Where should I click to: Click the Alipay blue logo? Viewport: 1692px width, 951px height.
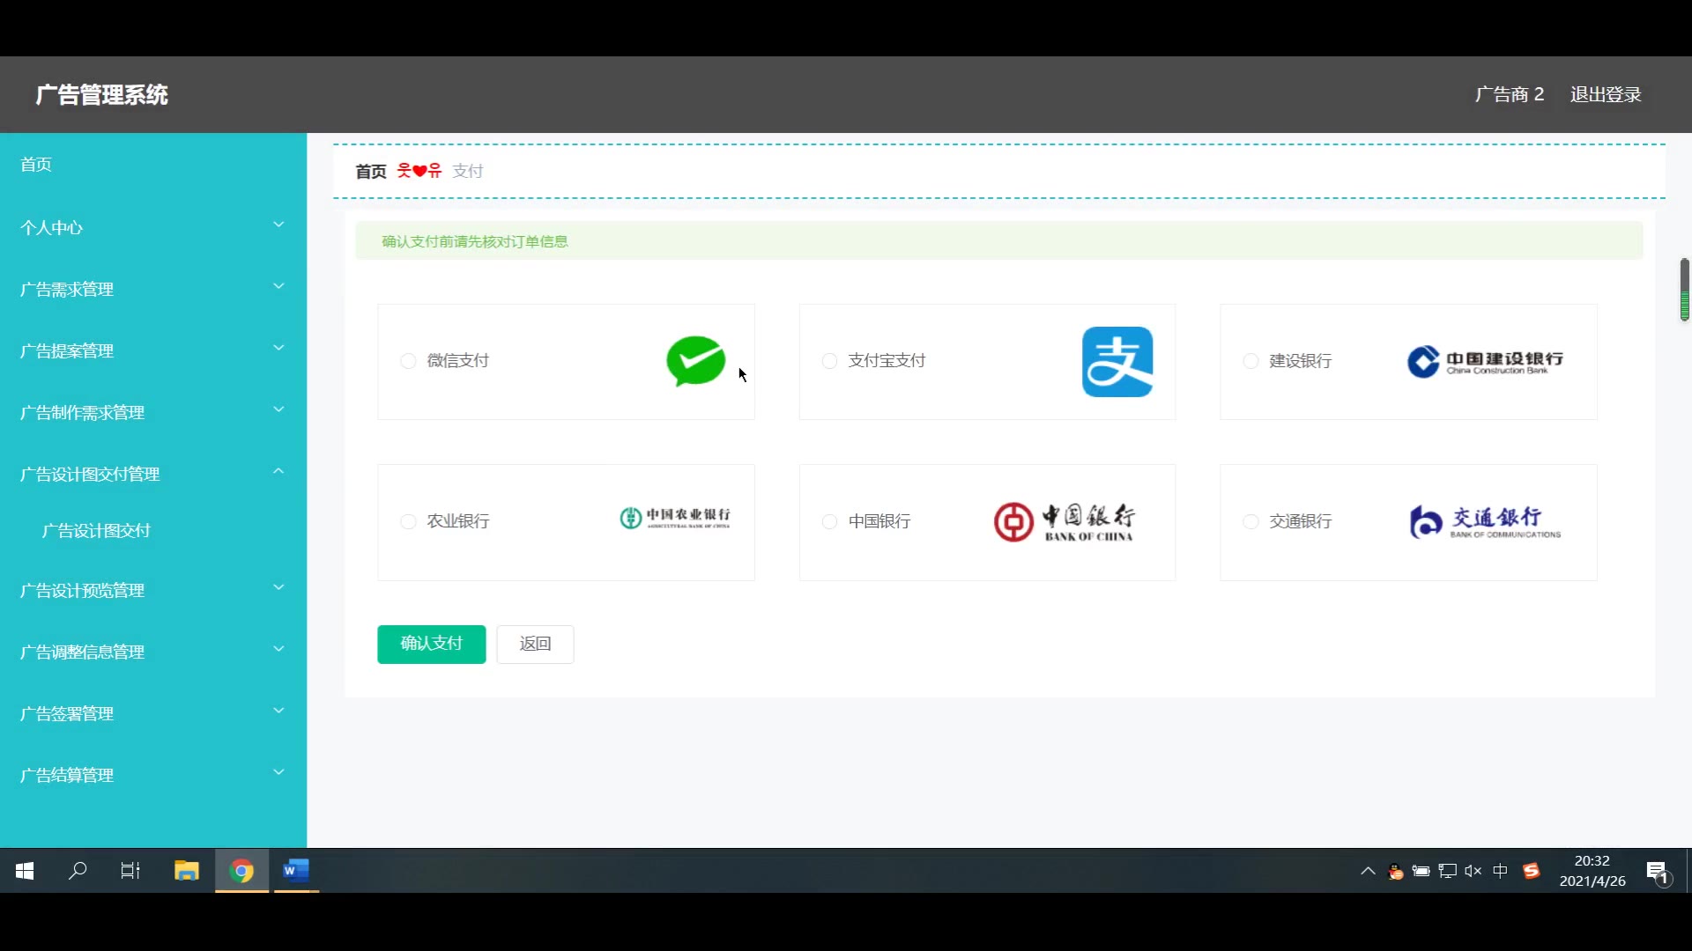1117,361
